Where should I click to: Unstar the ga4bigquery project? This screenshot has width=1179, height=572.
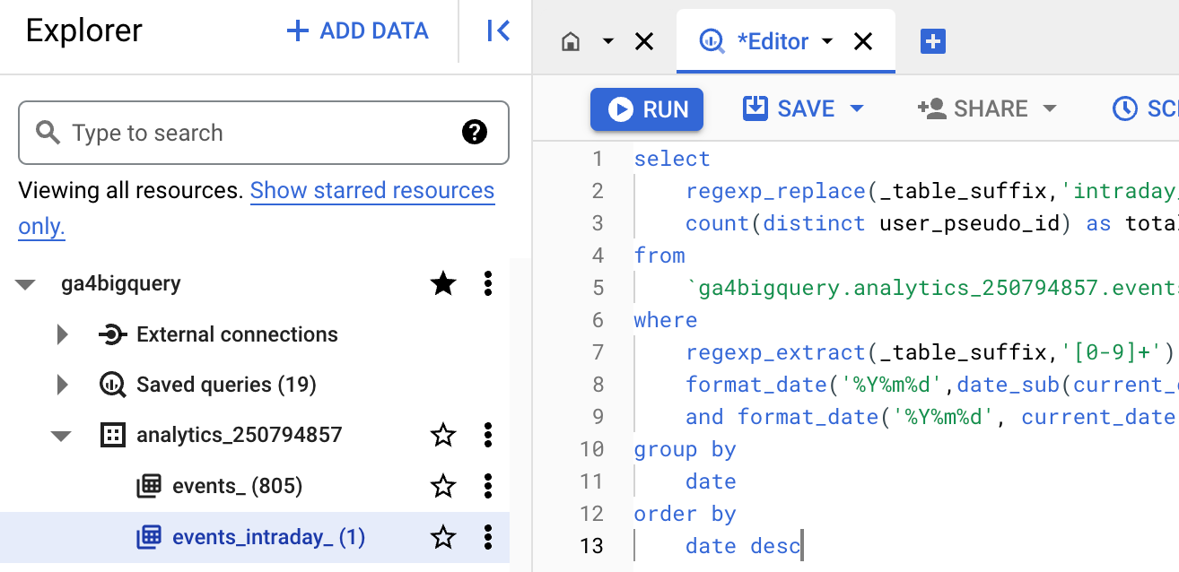tap(442, 283)
